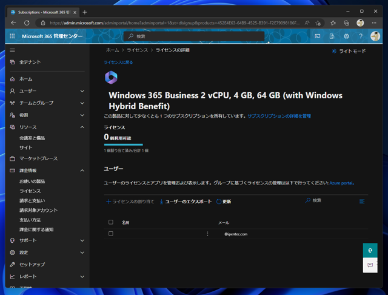Open the browser profile picture
This screenshot has width=388, height=295.
(360, 23)
